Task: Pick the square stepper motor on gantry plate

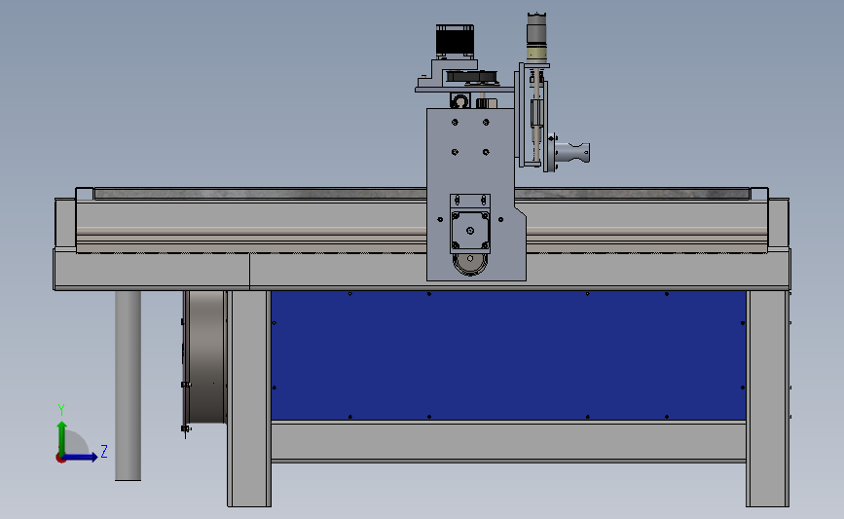Action: [x=470, y=231]
